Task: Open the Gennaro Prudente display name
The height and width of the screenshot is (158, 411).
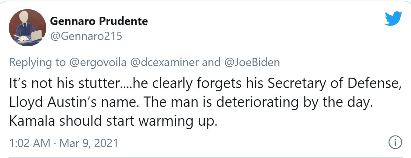Action: [99, 21]
